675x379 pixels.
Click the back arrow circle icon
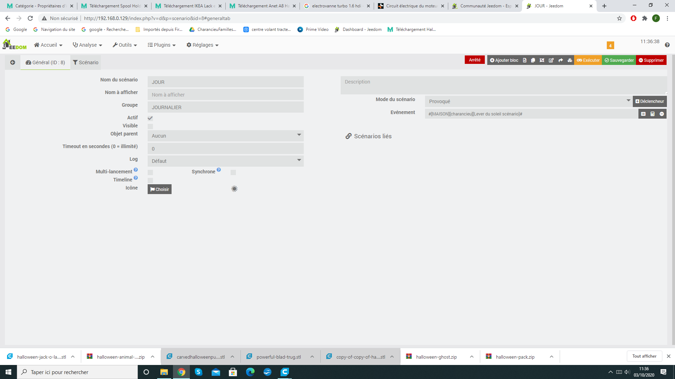coord(13,62)
